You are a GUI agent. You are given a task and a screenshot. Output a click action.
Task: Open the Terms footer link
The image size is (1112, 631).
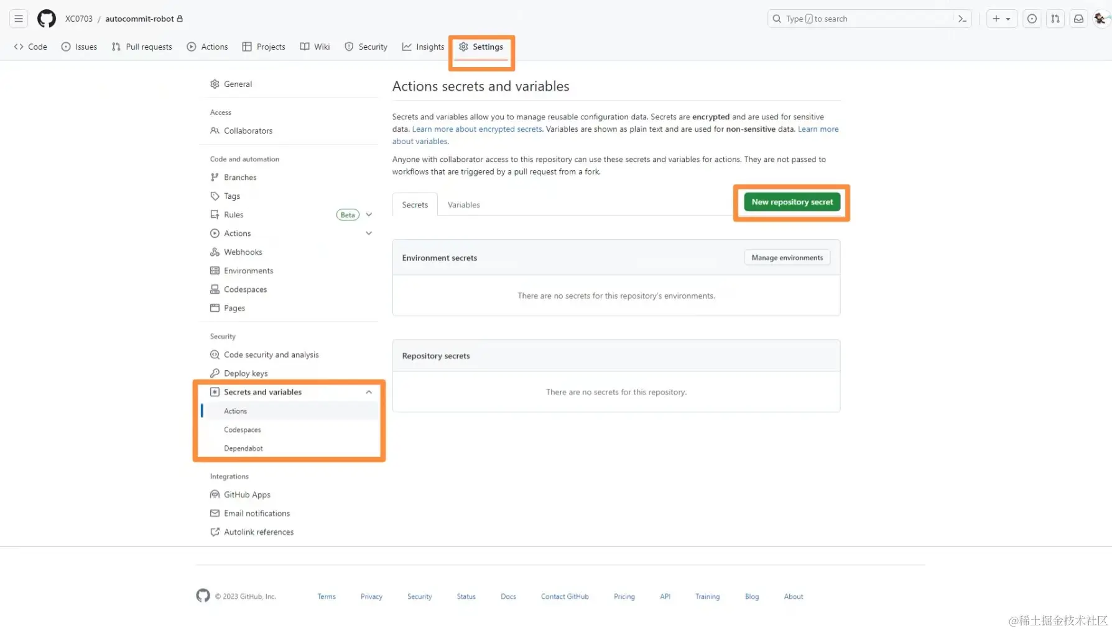point(327,596)
